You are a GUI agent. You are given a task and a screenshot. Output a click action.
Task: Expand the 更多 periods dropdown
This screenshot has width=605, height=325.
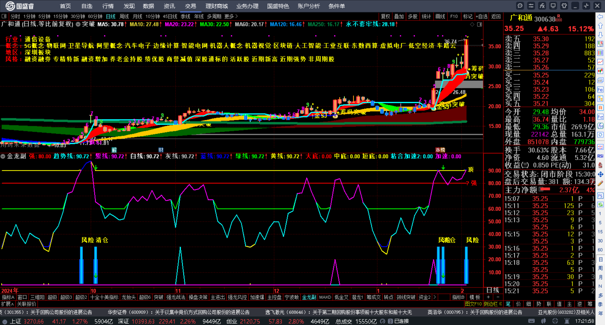[231, 16]
